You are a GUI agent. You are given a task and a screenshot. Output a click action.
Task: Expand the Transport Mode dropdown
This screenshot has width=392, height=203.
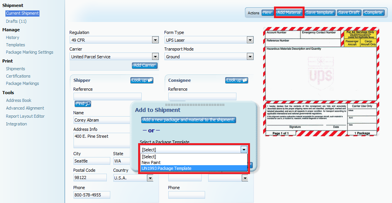pyautogui.click(x=250, y=57)
